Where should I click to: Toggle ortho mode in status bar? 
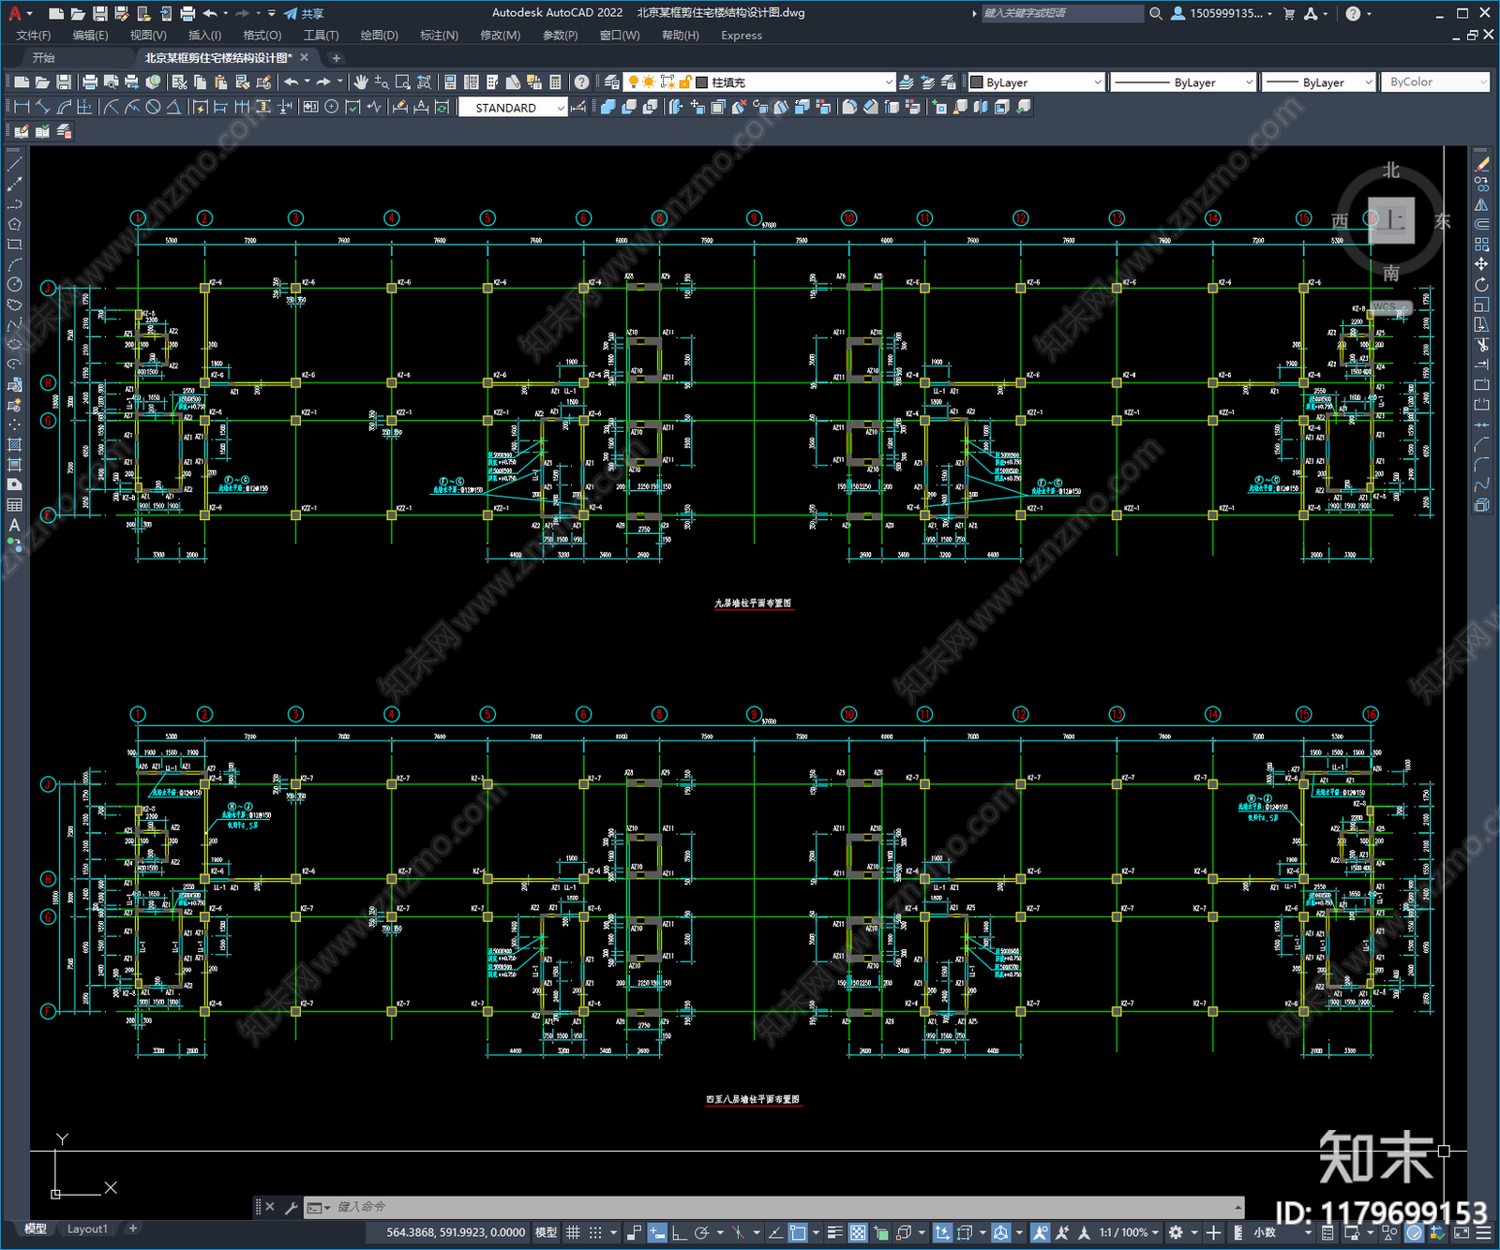pyautogui.click(x=679, y=1232)
